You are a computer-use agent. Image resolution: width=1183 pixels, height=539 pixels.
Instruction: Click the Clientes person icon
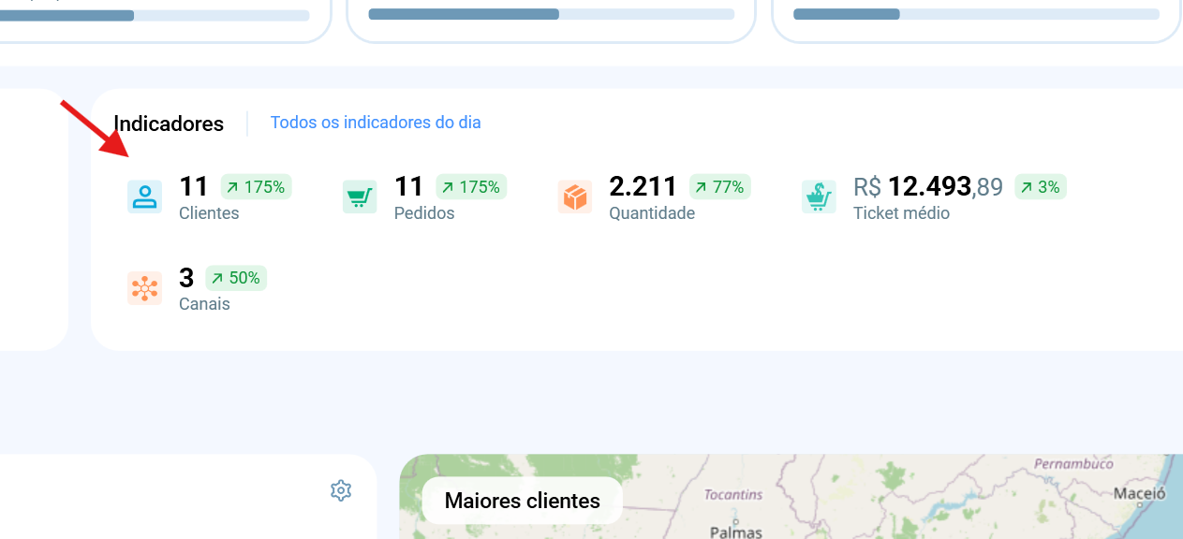(x=144, y=197)
